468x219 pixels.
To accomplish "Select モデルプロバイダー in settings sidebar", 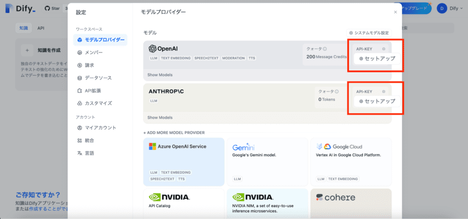I will (100, 39).
